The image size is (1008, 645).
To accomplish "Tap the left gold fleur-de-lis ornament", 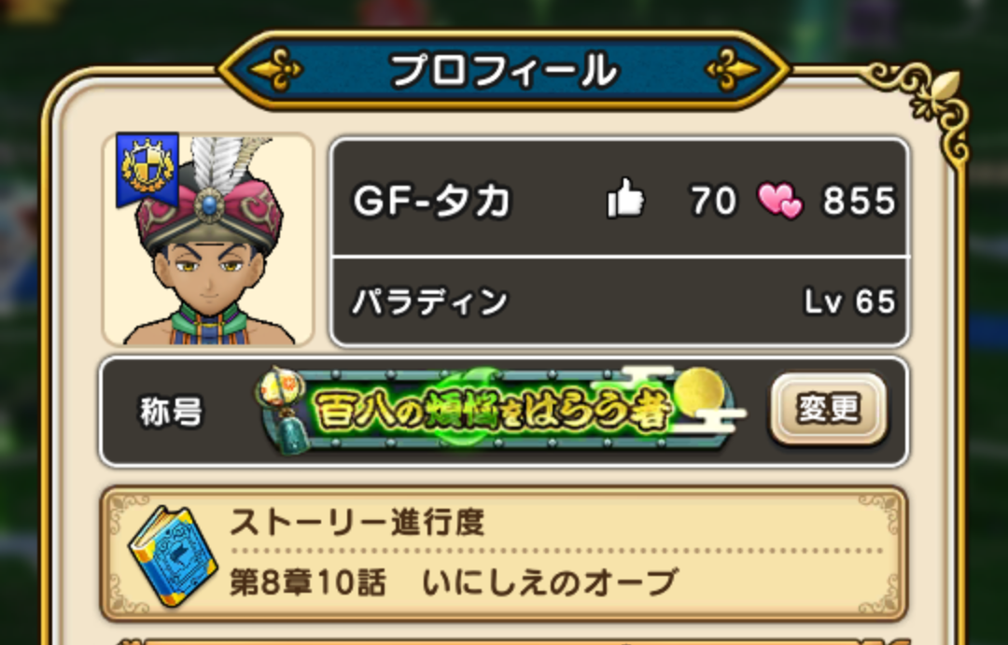I will 276,69.
